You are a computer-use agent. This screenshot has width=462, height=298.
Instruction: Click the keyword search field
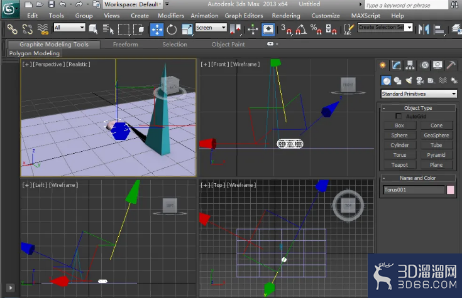click(x=406, y=5)
